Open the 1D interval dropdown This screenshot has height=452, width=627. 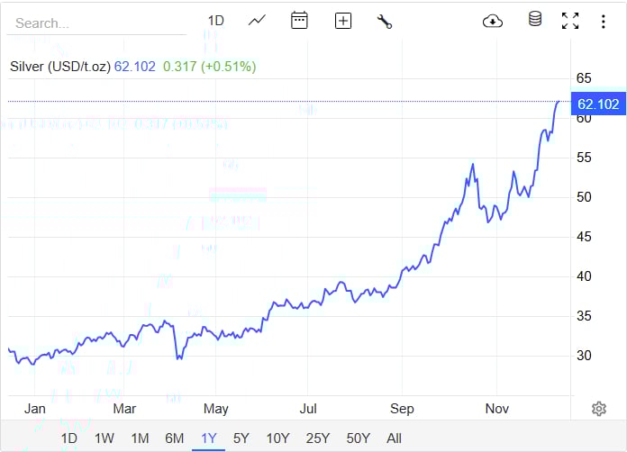pyautogui.click(x=216, y=21)
